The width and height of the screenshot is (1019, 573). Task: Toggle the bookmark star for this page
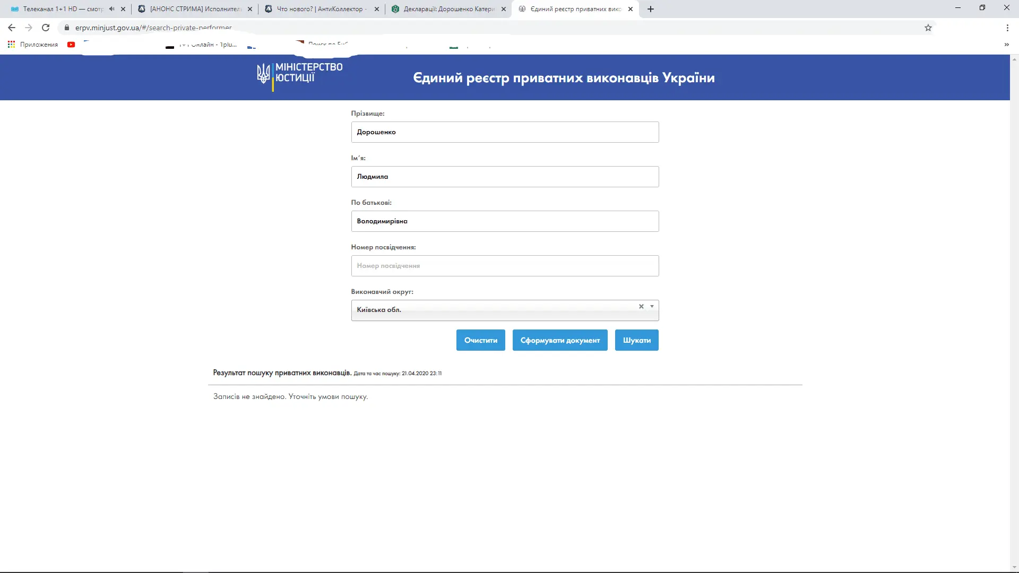coord(929,28)
